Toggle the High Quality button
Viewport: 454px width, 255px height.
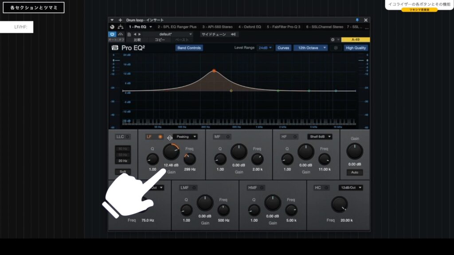(x=356, y=48)
